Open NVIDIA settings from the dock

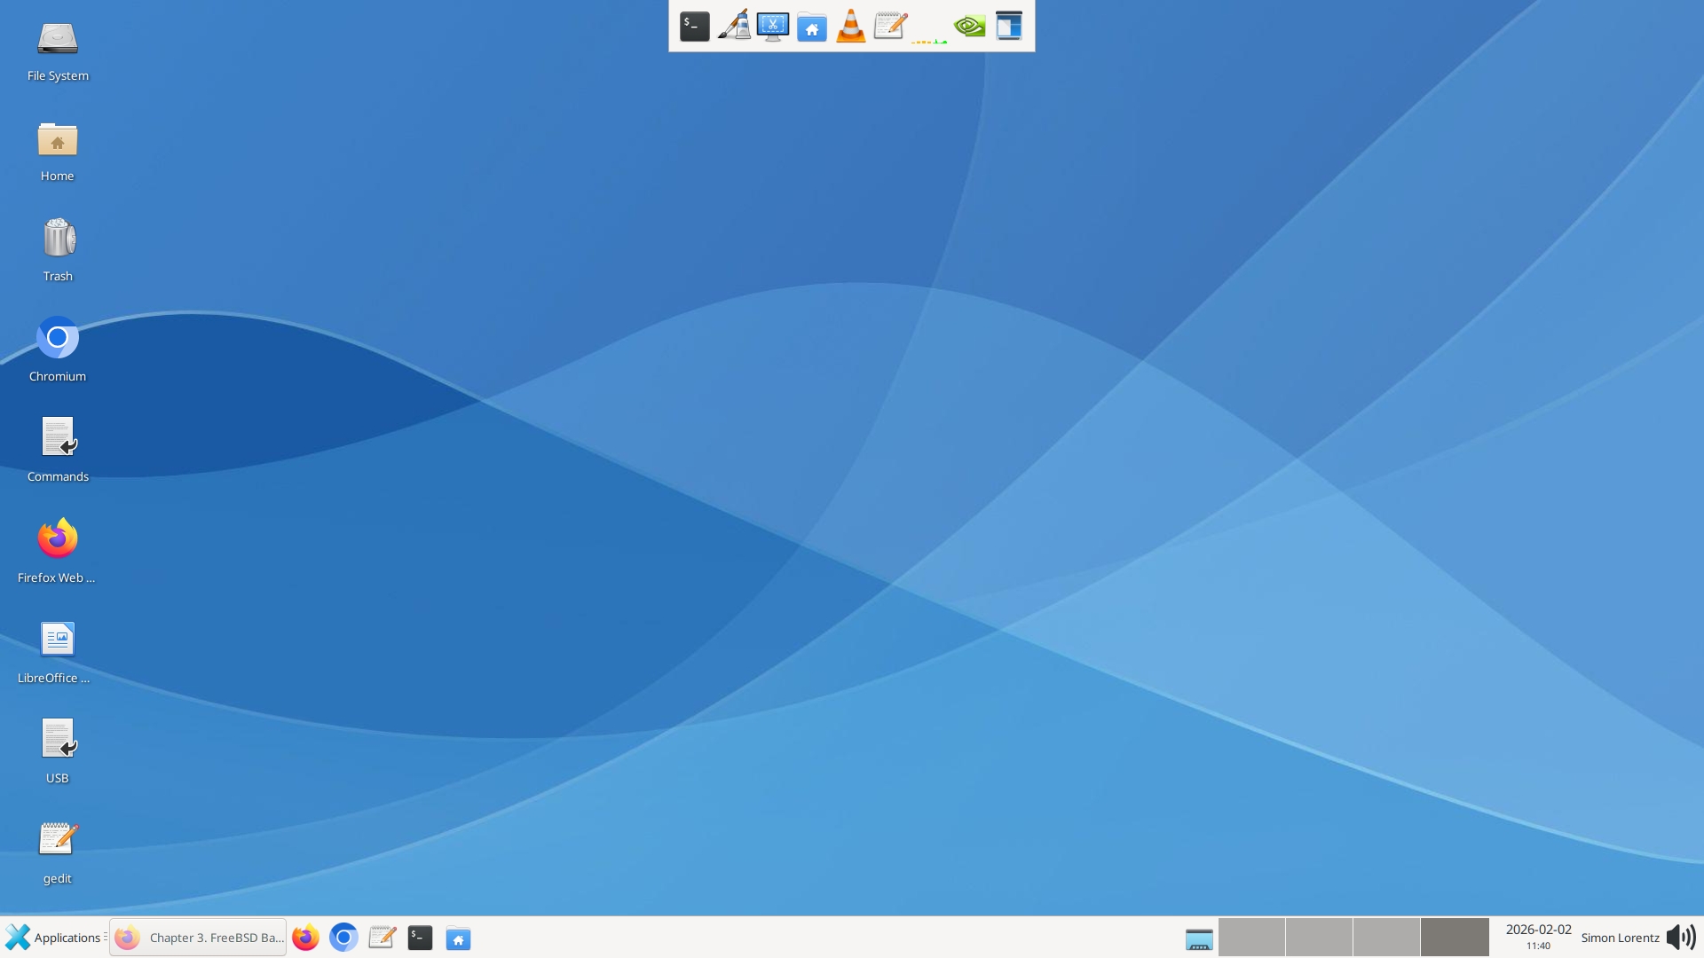[x=968, y=26]
